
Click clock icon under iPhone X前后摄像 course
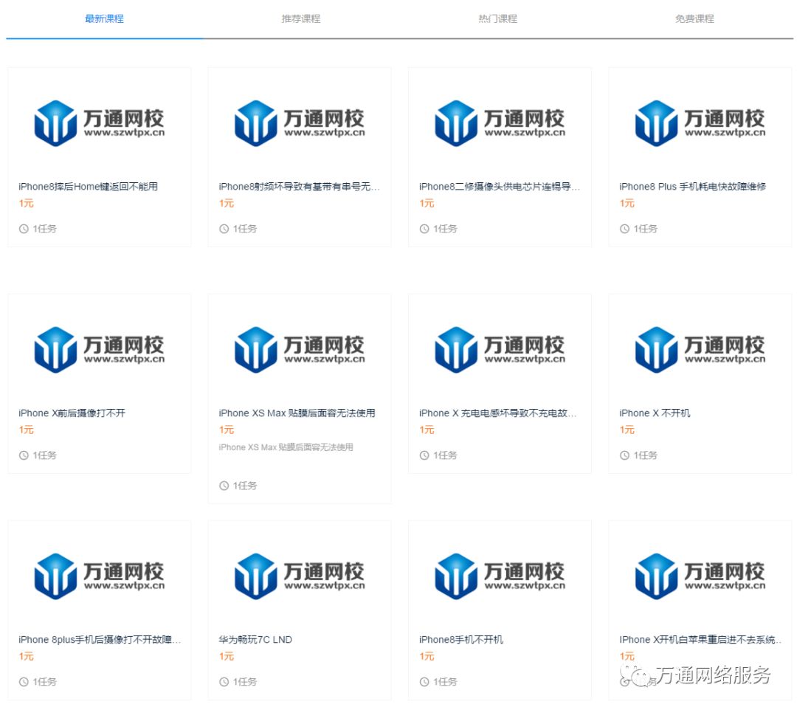coord(24,455)
